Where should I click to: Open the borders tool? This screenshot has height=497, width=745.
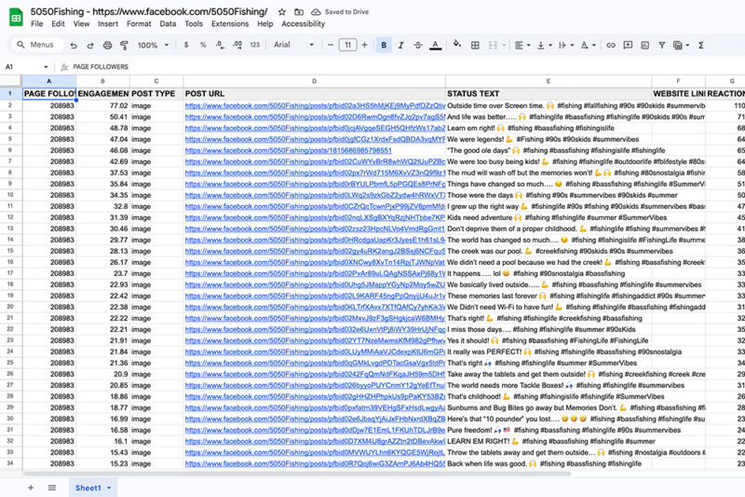click(474, 45)
